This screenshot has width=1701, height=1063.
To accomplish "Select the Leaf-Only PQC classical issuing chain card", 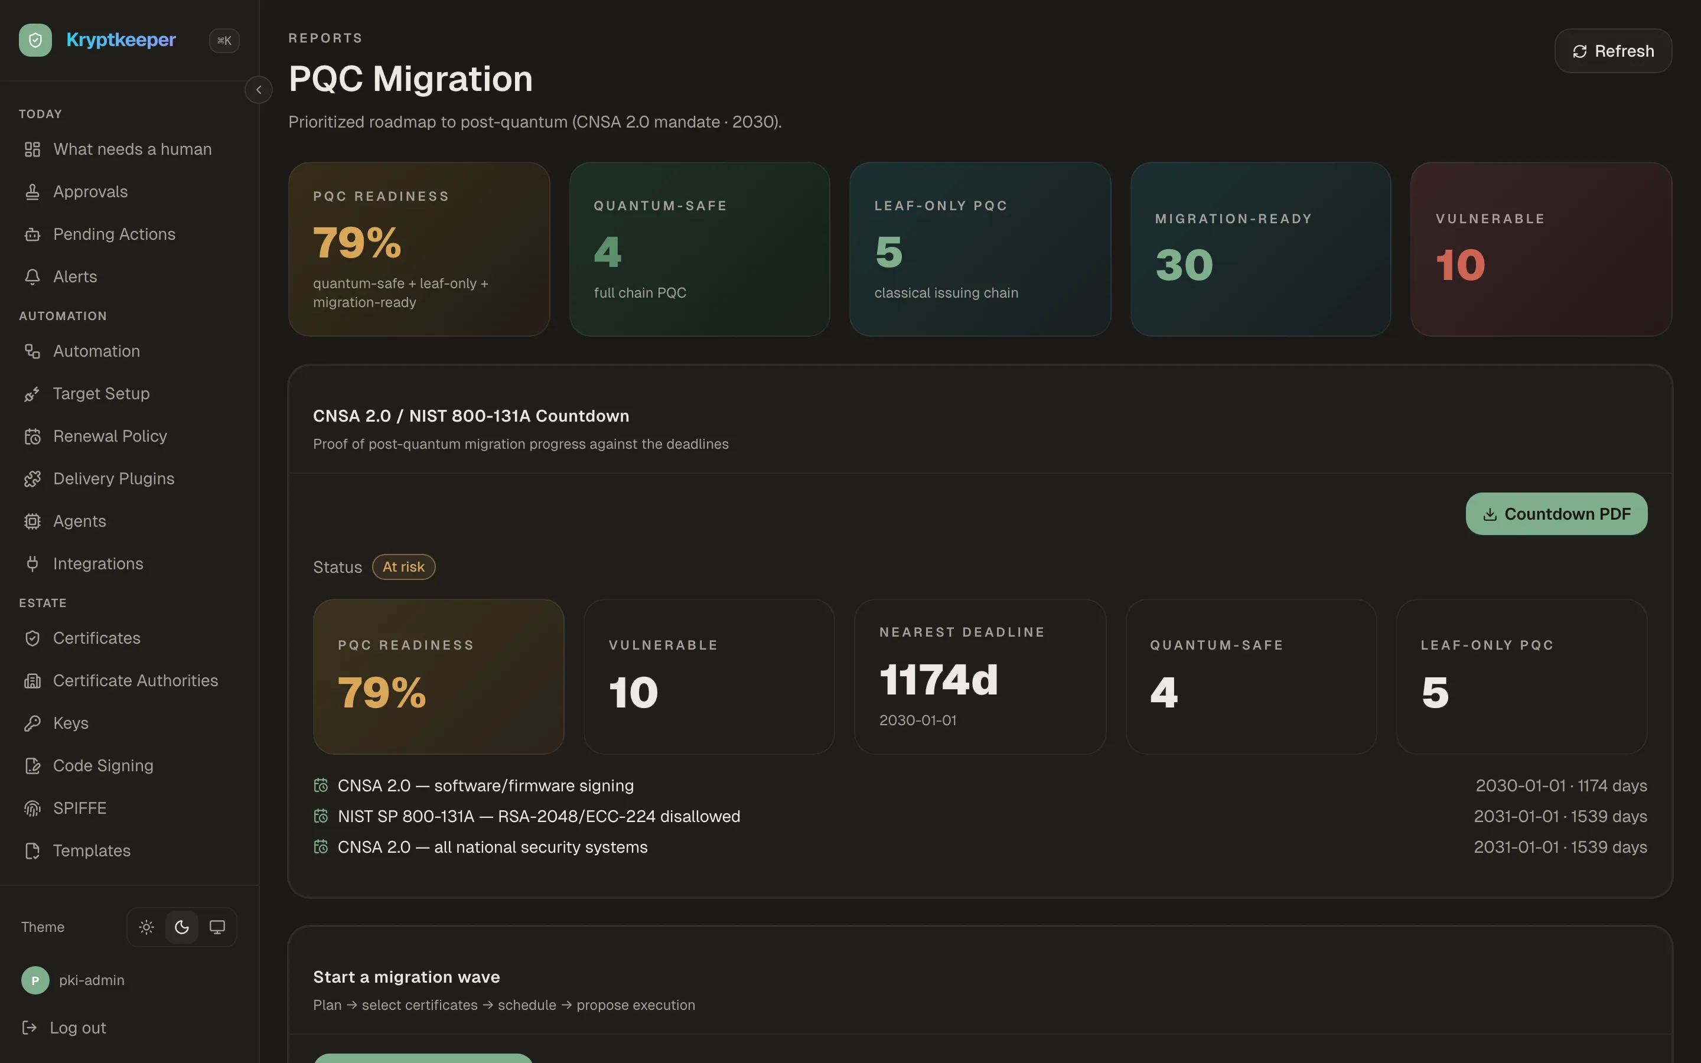I will coord(980,250).
